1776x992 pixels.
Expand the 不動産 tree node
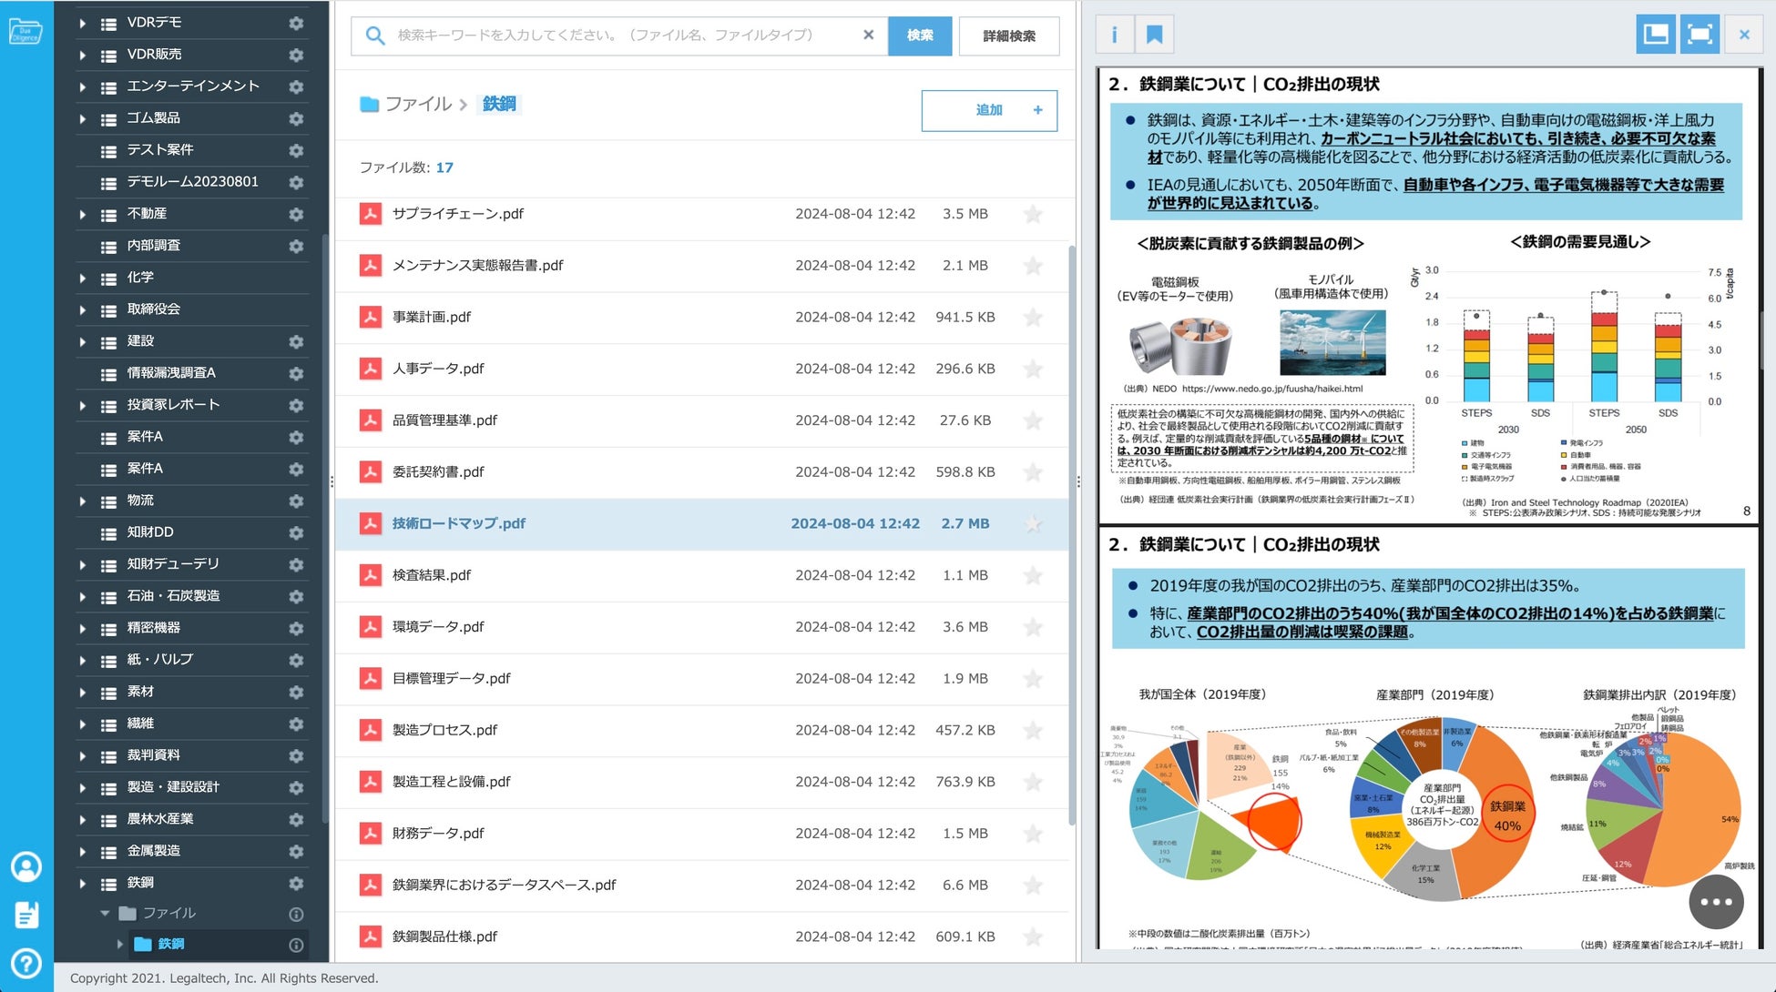(83, 214)
